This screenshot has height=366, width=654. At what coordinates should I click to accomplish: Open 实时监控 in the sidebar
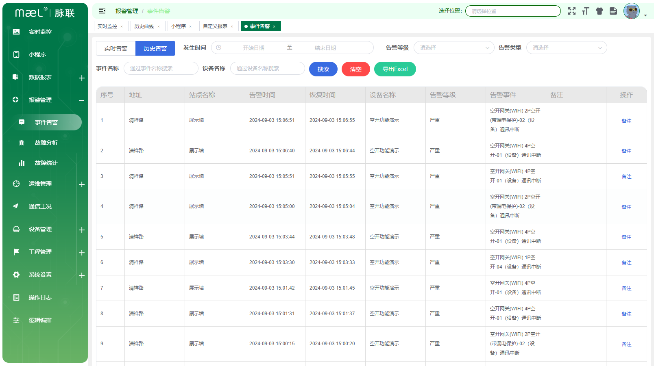40,32
